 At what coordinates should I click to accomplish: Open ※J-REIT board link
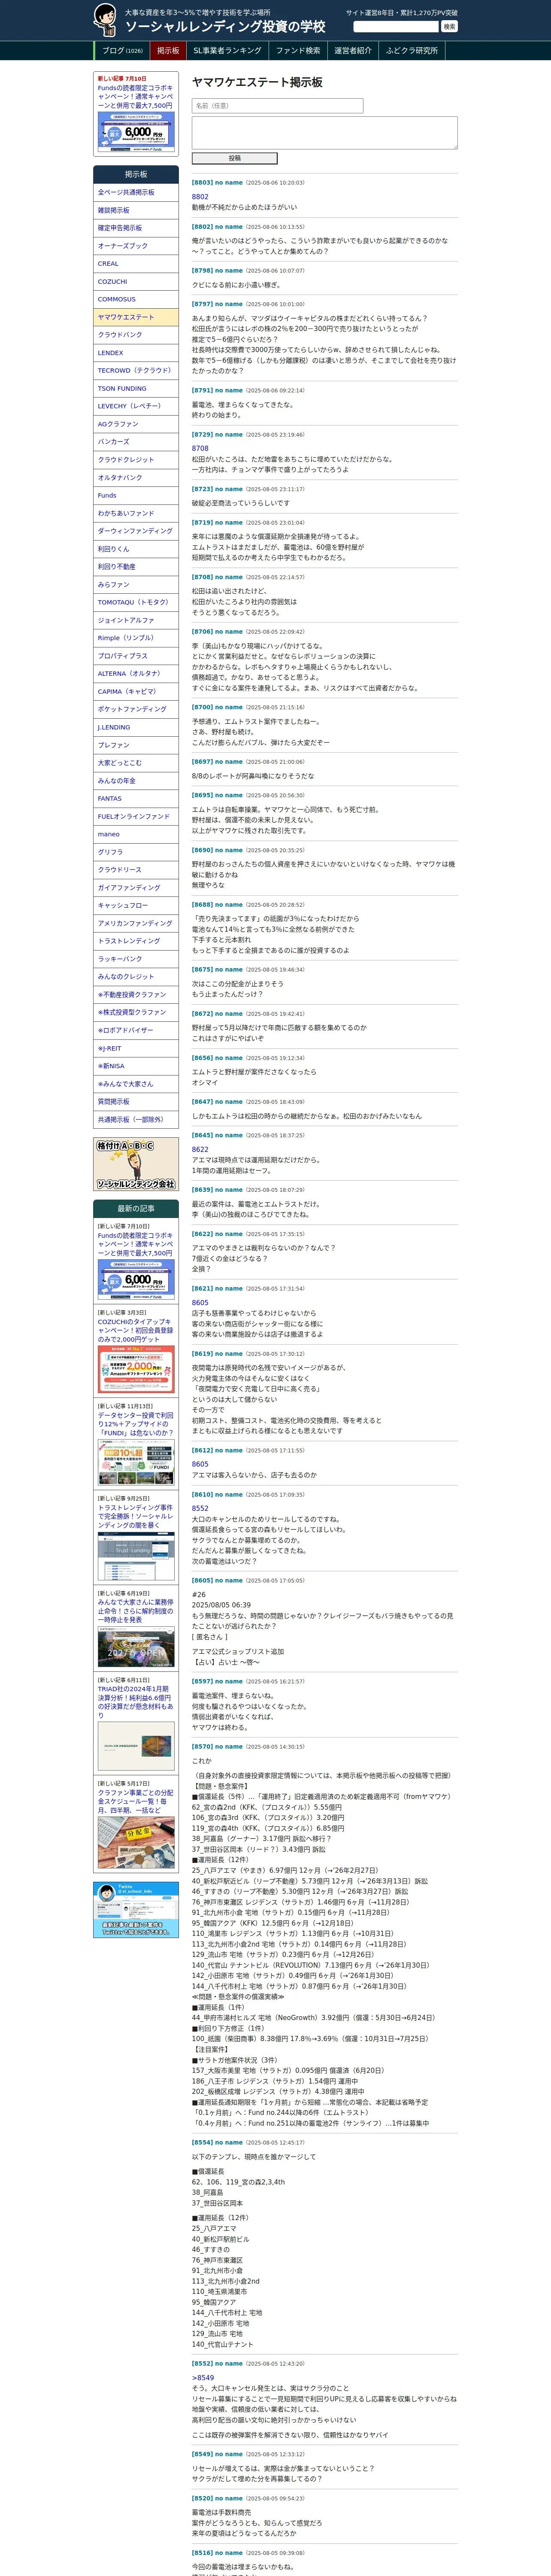(x=136, y=1048)
